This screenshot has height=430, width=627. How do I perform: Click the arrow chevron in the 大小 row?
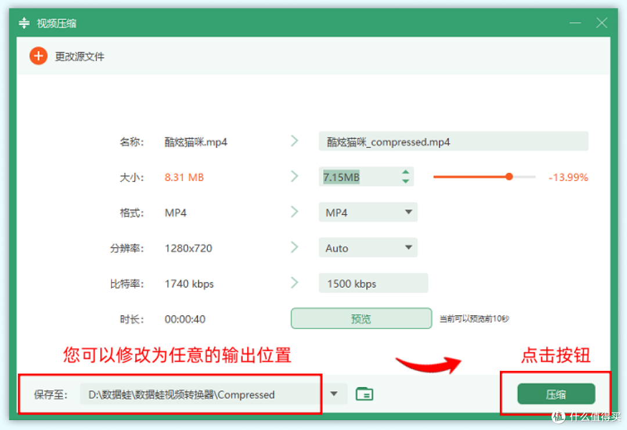295,176
